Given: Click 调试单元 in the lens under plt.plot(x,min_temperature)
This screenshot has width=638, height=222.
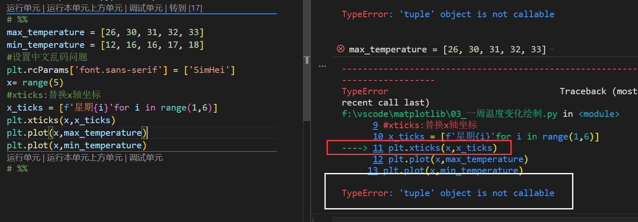Looking at the screenshot, I should [146, 158].
